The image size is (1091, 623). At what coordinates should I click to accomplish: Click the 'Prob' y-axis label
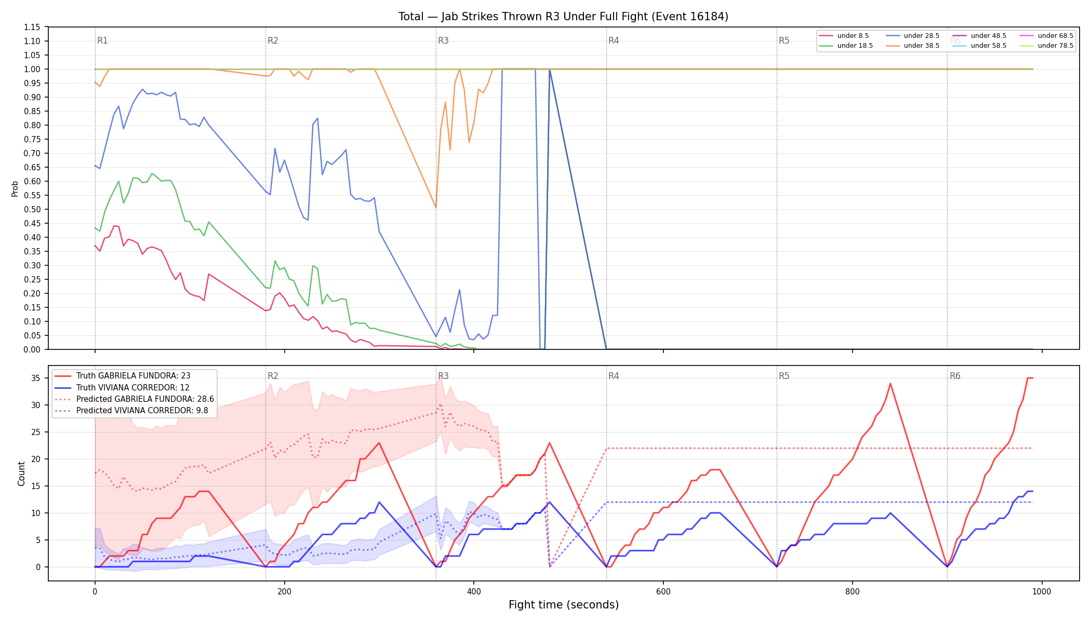click(15, 188)
